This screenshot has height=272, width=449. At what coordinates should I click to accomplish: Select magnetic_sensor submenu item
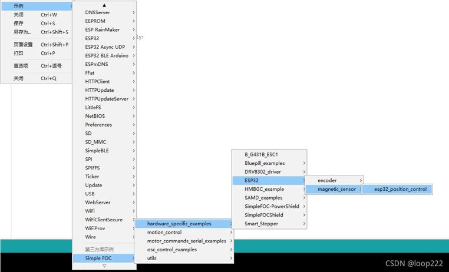(334, 189)
